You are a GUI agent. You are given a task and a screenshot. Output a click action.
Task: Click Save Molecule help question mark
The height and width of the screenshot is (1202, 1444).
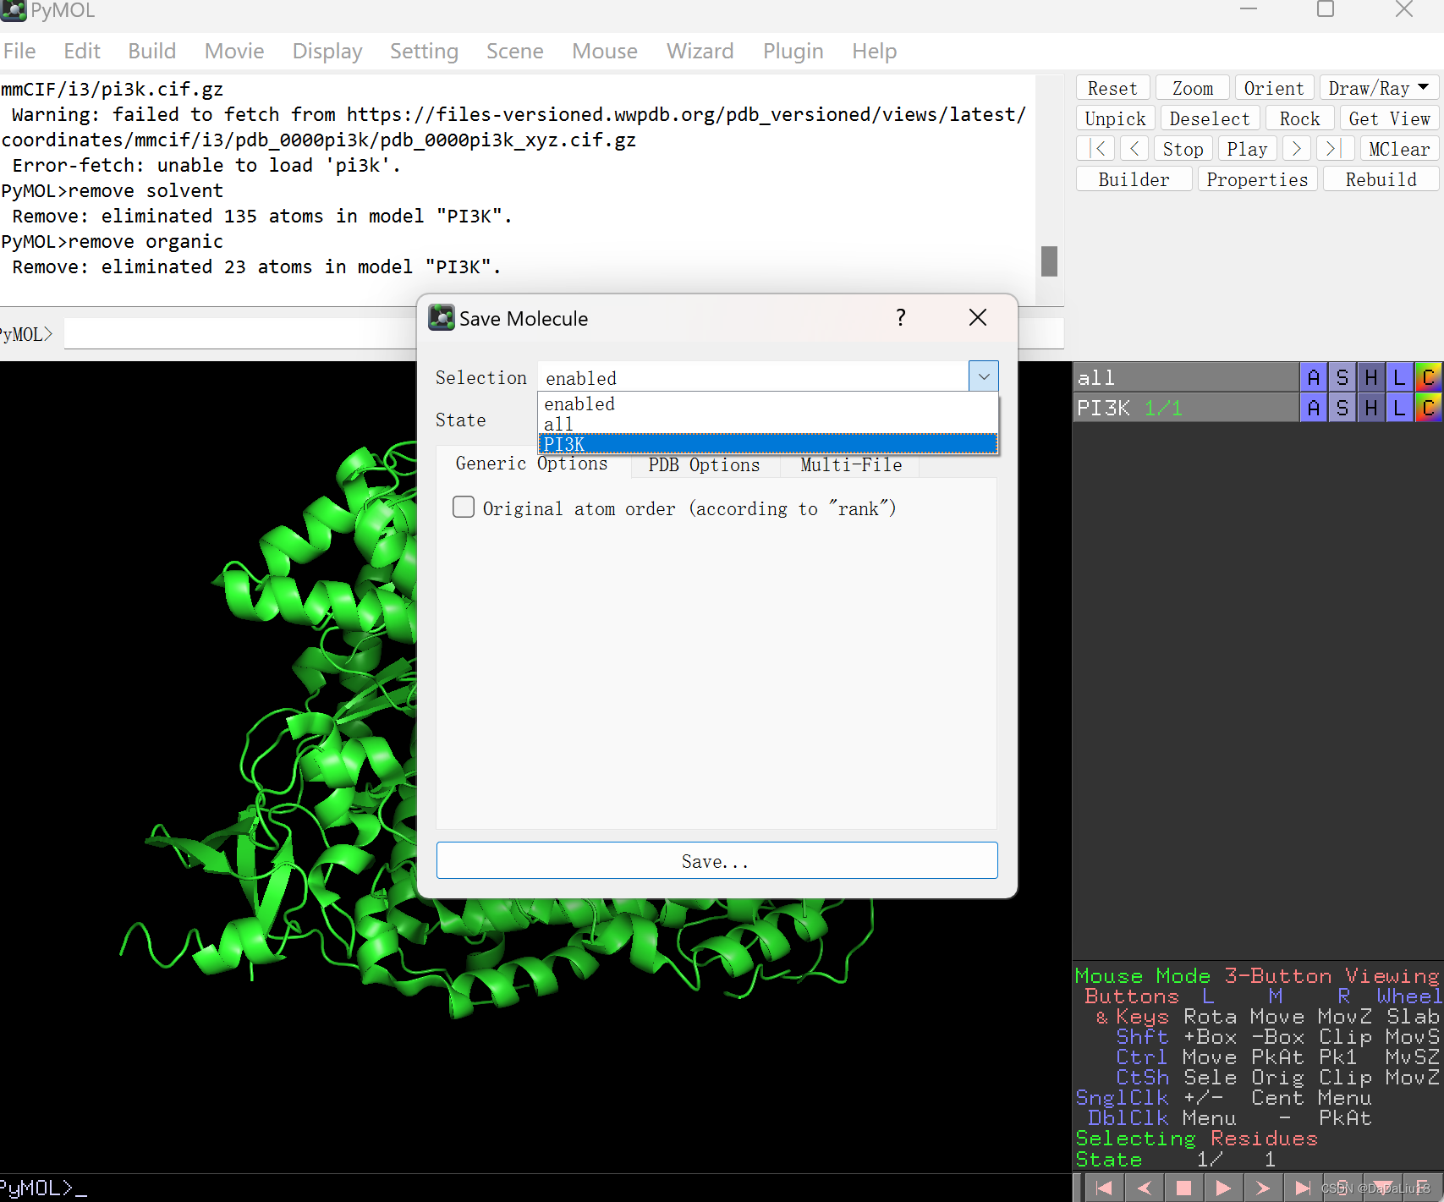[x=901, y=318]
